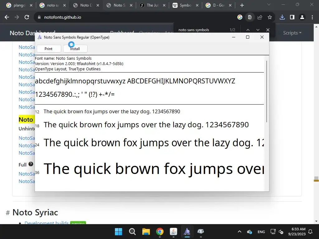The width and height of the screenshot is (319, 239).
Task: Click the network and volume tray icons
Action: click(277, 232)
